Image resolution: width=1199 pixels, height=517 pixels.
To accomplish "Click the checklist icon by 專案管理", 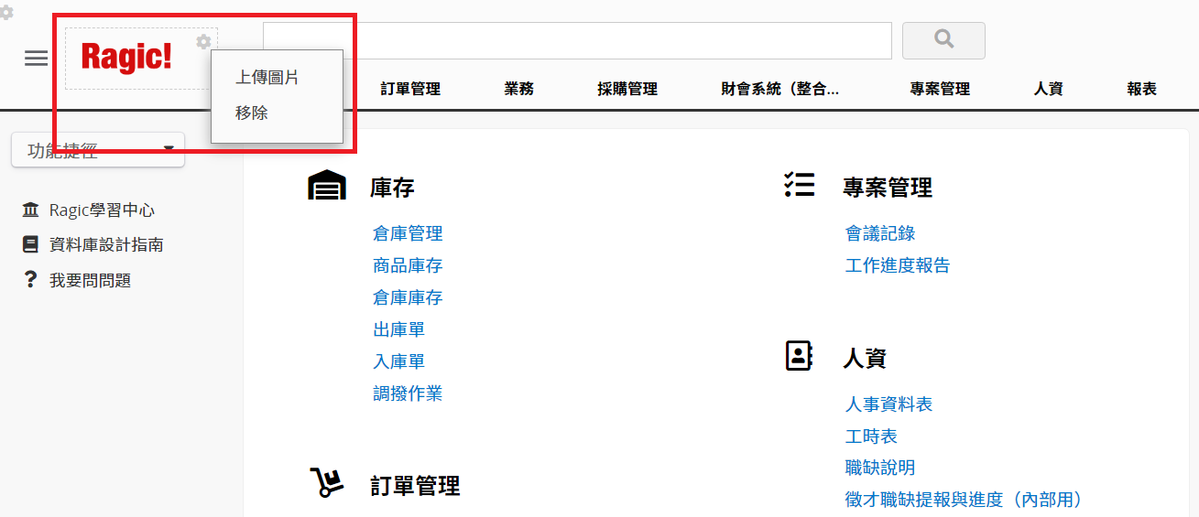I will click(x=800, y=184).
